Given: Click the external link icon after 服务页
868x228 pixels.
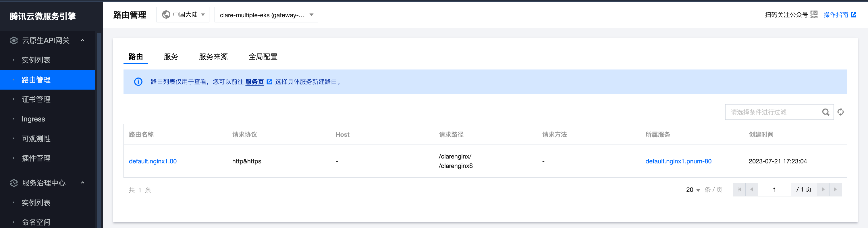Looking at the screenshot, I should tap(269, 82).
